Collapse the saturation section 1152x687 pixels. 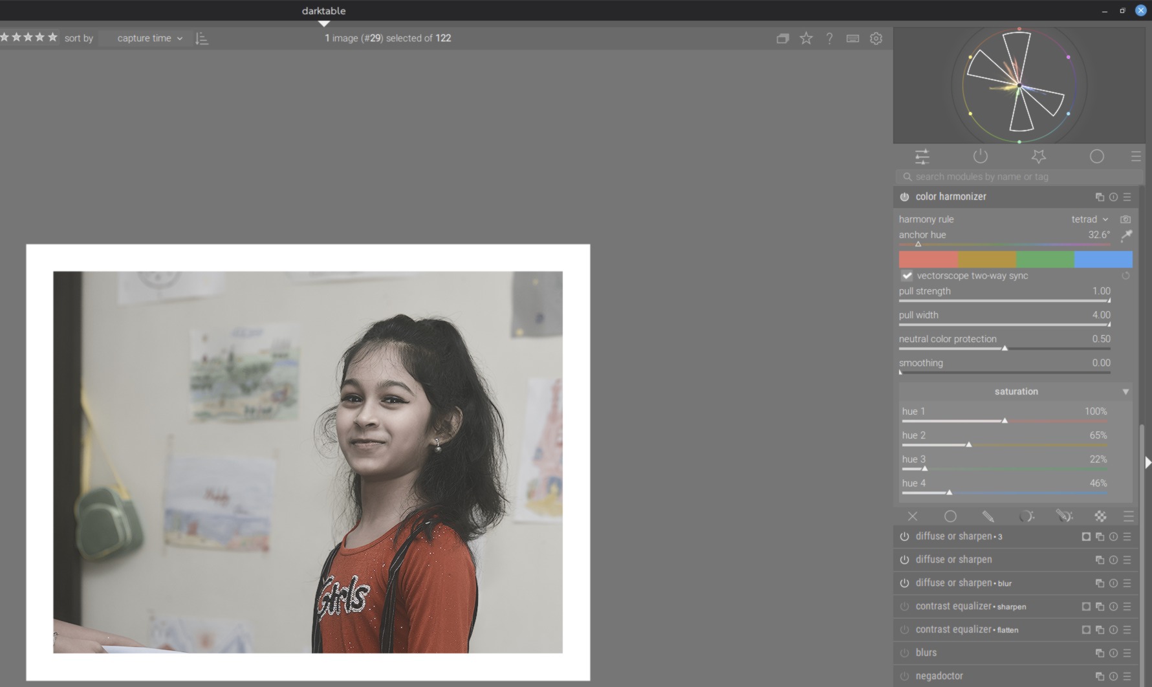(1125, 392)
